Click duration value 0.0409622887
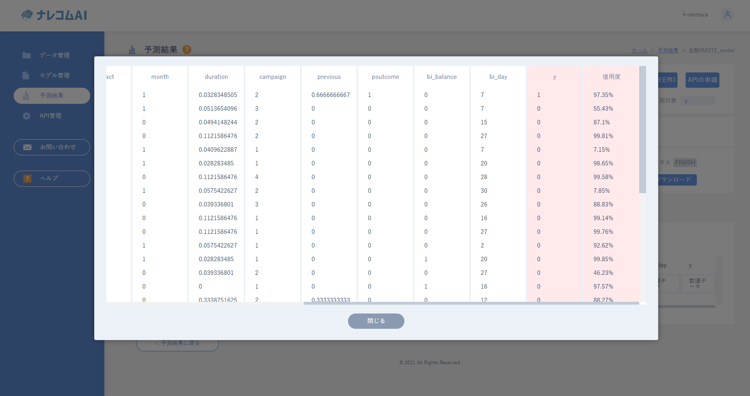Viewport: 750px width, 396px height. pos(218,150)
